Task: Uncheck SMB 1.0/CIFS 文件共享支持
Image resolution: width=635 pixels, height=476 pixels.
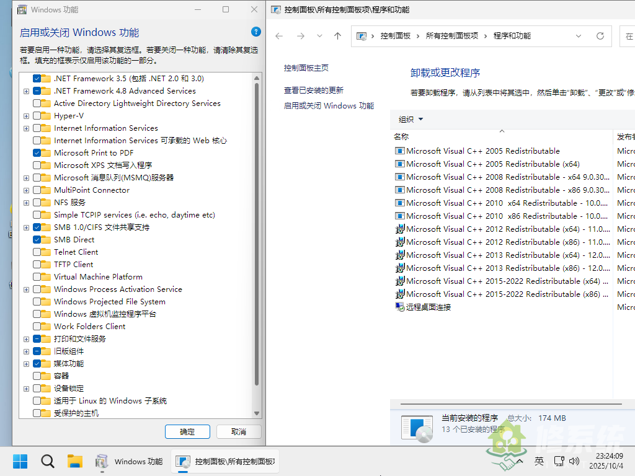Action: (35, 227)
